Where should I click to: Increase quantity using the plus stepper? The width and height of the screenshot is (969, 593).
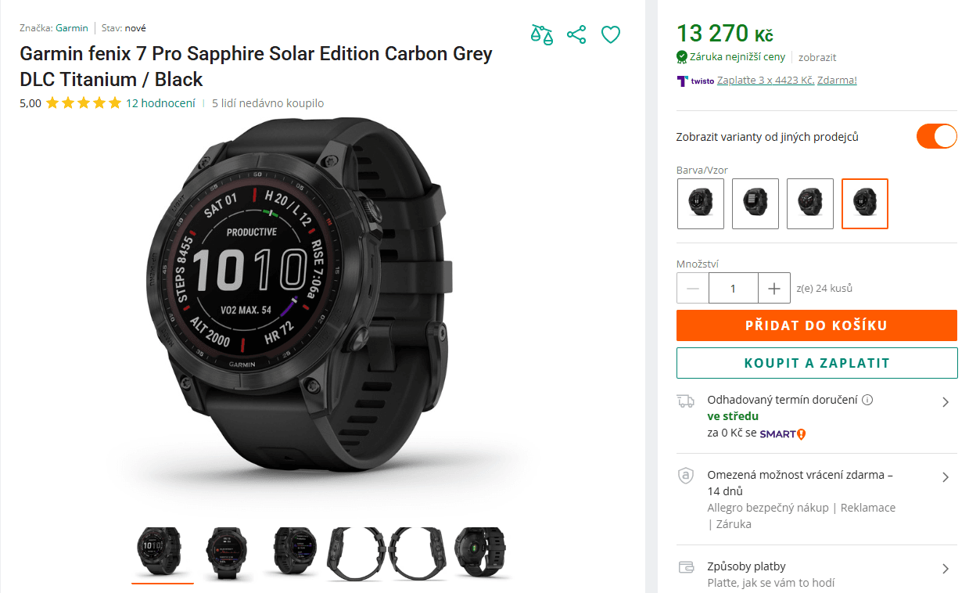pos(773,288)
